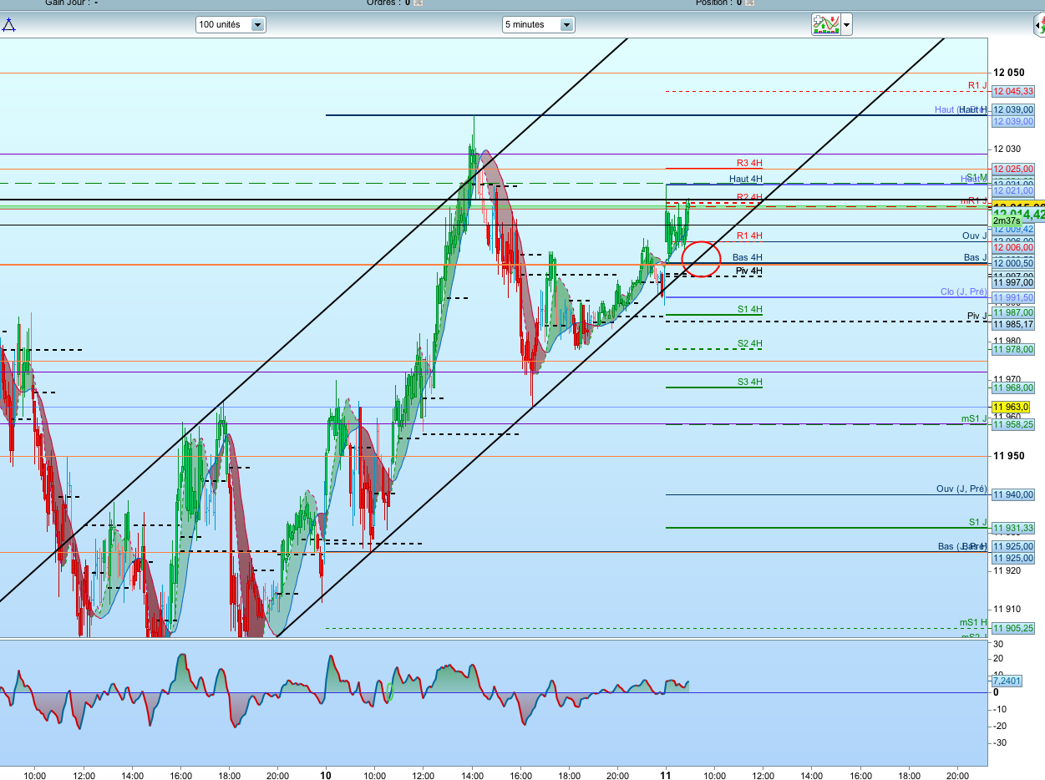This screenshot has height=780, width=1045.
Task: Click the Bas 4H label
Action: click(748, 257)
